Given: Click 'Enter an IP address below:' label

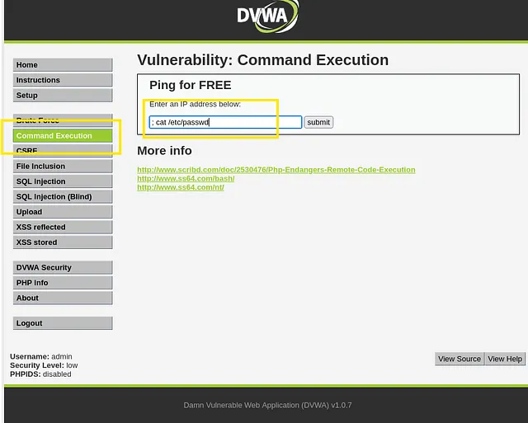Looking at the screenshot, I should pos(195,105).
